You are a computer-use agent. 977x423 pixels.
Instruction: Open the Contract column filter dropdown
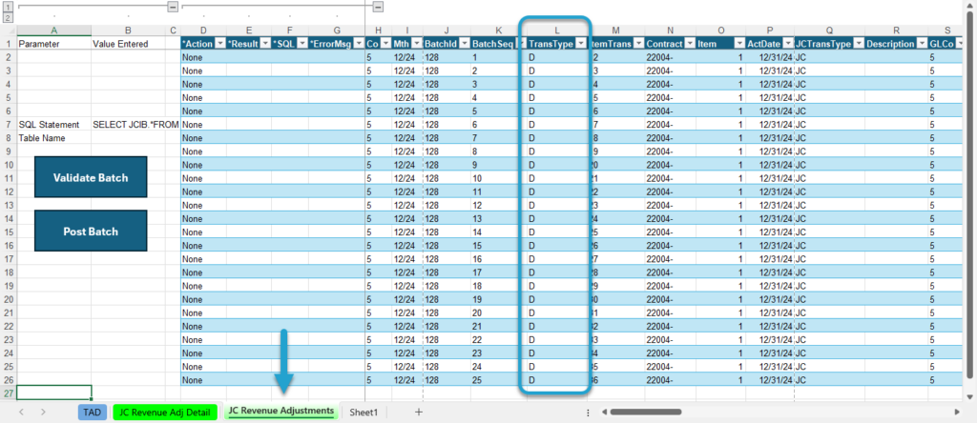pos(689,44)
